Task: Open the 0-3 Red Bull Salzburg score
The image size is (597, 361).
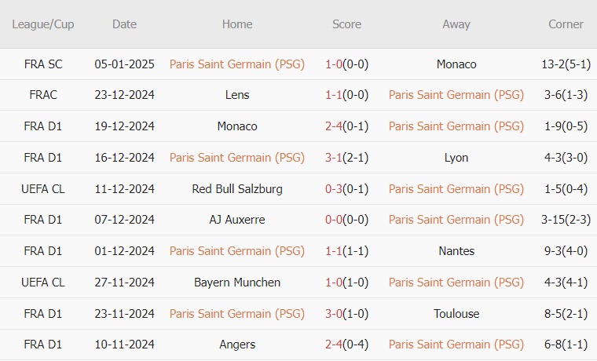Action: click(x=346, y=189)
